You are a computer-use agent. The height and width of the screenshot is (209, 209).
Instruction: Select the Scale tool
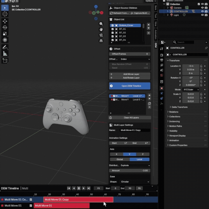5,33
